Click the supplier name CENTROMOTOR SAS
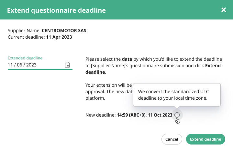Screen dimensions: 233x151 [64, 31]
